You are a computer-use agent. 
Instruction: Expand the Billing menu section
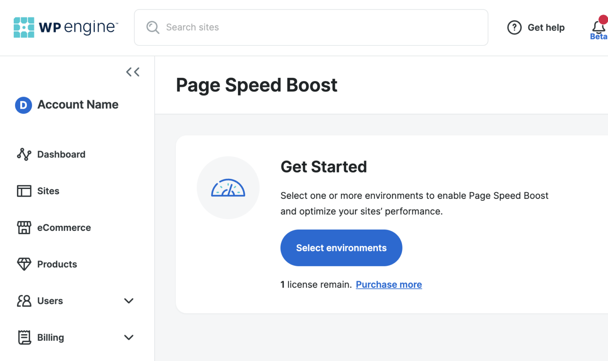pos(128,337)
